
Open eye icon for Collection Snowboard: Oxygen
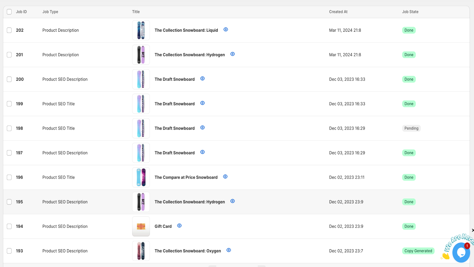coord(229,250)
